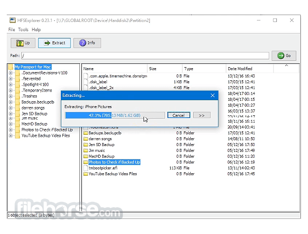
Task: Select .Trashes folder icon in tree
Action: click(18, 96)
